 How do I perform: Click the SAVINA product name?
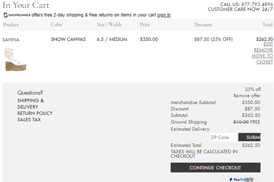pyautogui.click(x=11, y=40)
